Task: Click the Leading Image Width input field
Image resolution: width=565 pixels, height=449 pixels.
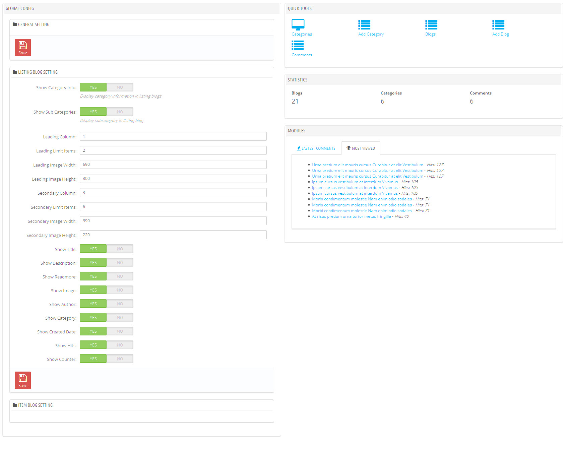Action: point(173,165)
